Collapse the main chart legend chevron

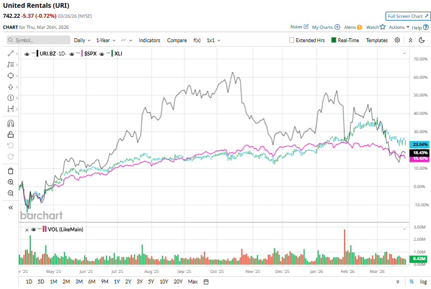click(x=404, y=53)
